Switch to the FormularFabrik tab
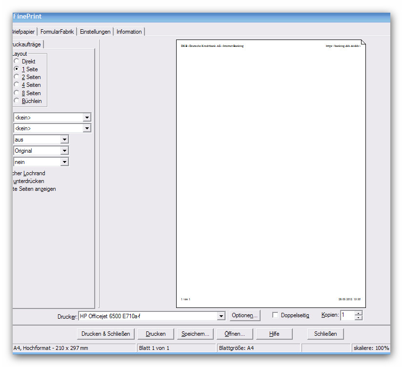This screenshot has width=403, height=367. point(57,32)
